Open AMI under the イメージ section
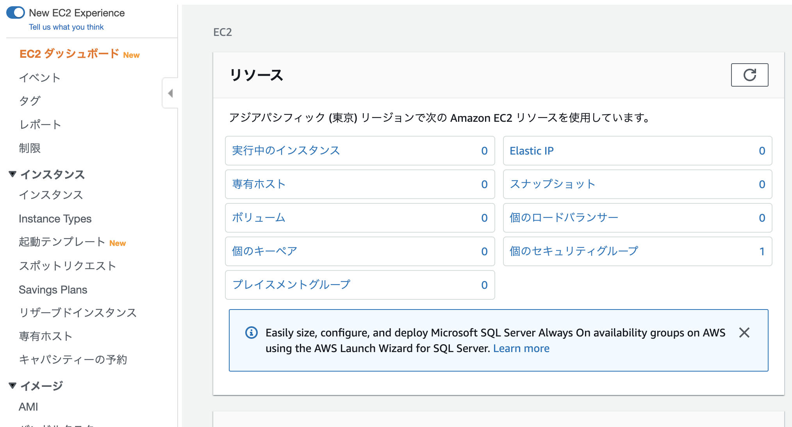The width and height of the screenshot is (792, 427). [x=29, y=407]
